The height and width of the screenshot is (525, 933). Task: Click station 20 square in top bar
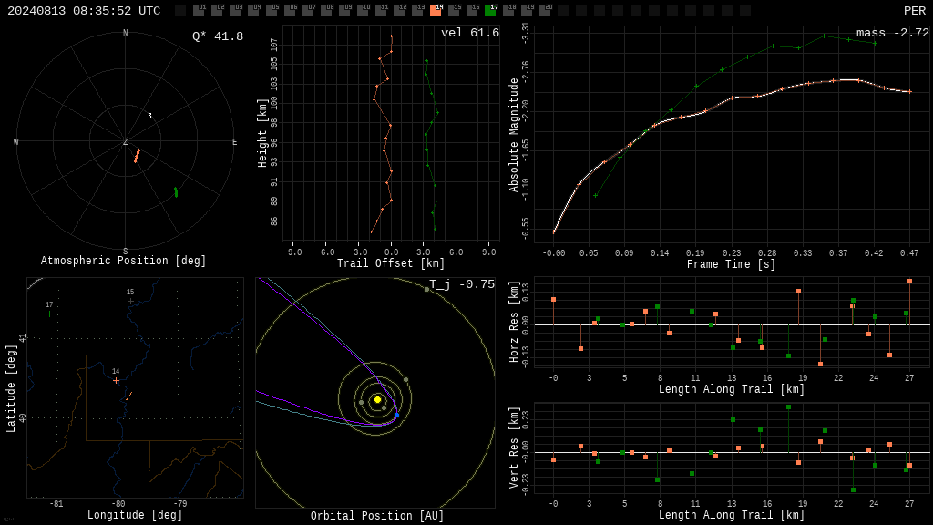(546, 10)
